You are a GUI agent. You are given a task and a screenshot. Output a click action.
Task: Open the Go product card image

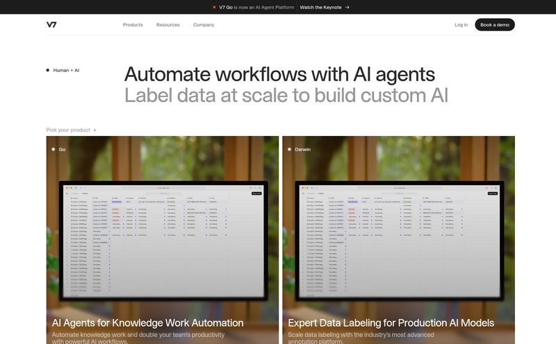click(163, 240)
